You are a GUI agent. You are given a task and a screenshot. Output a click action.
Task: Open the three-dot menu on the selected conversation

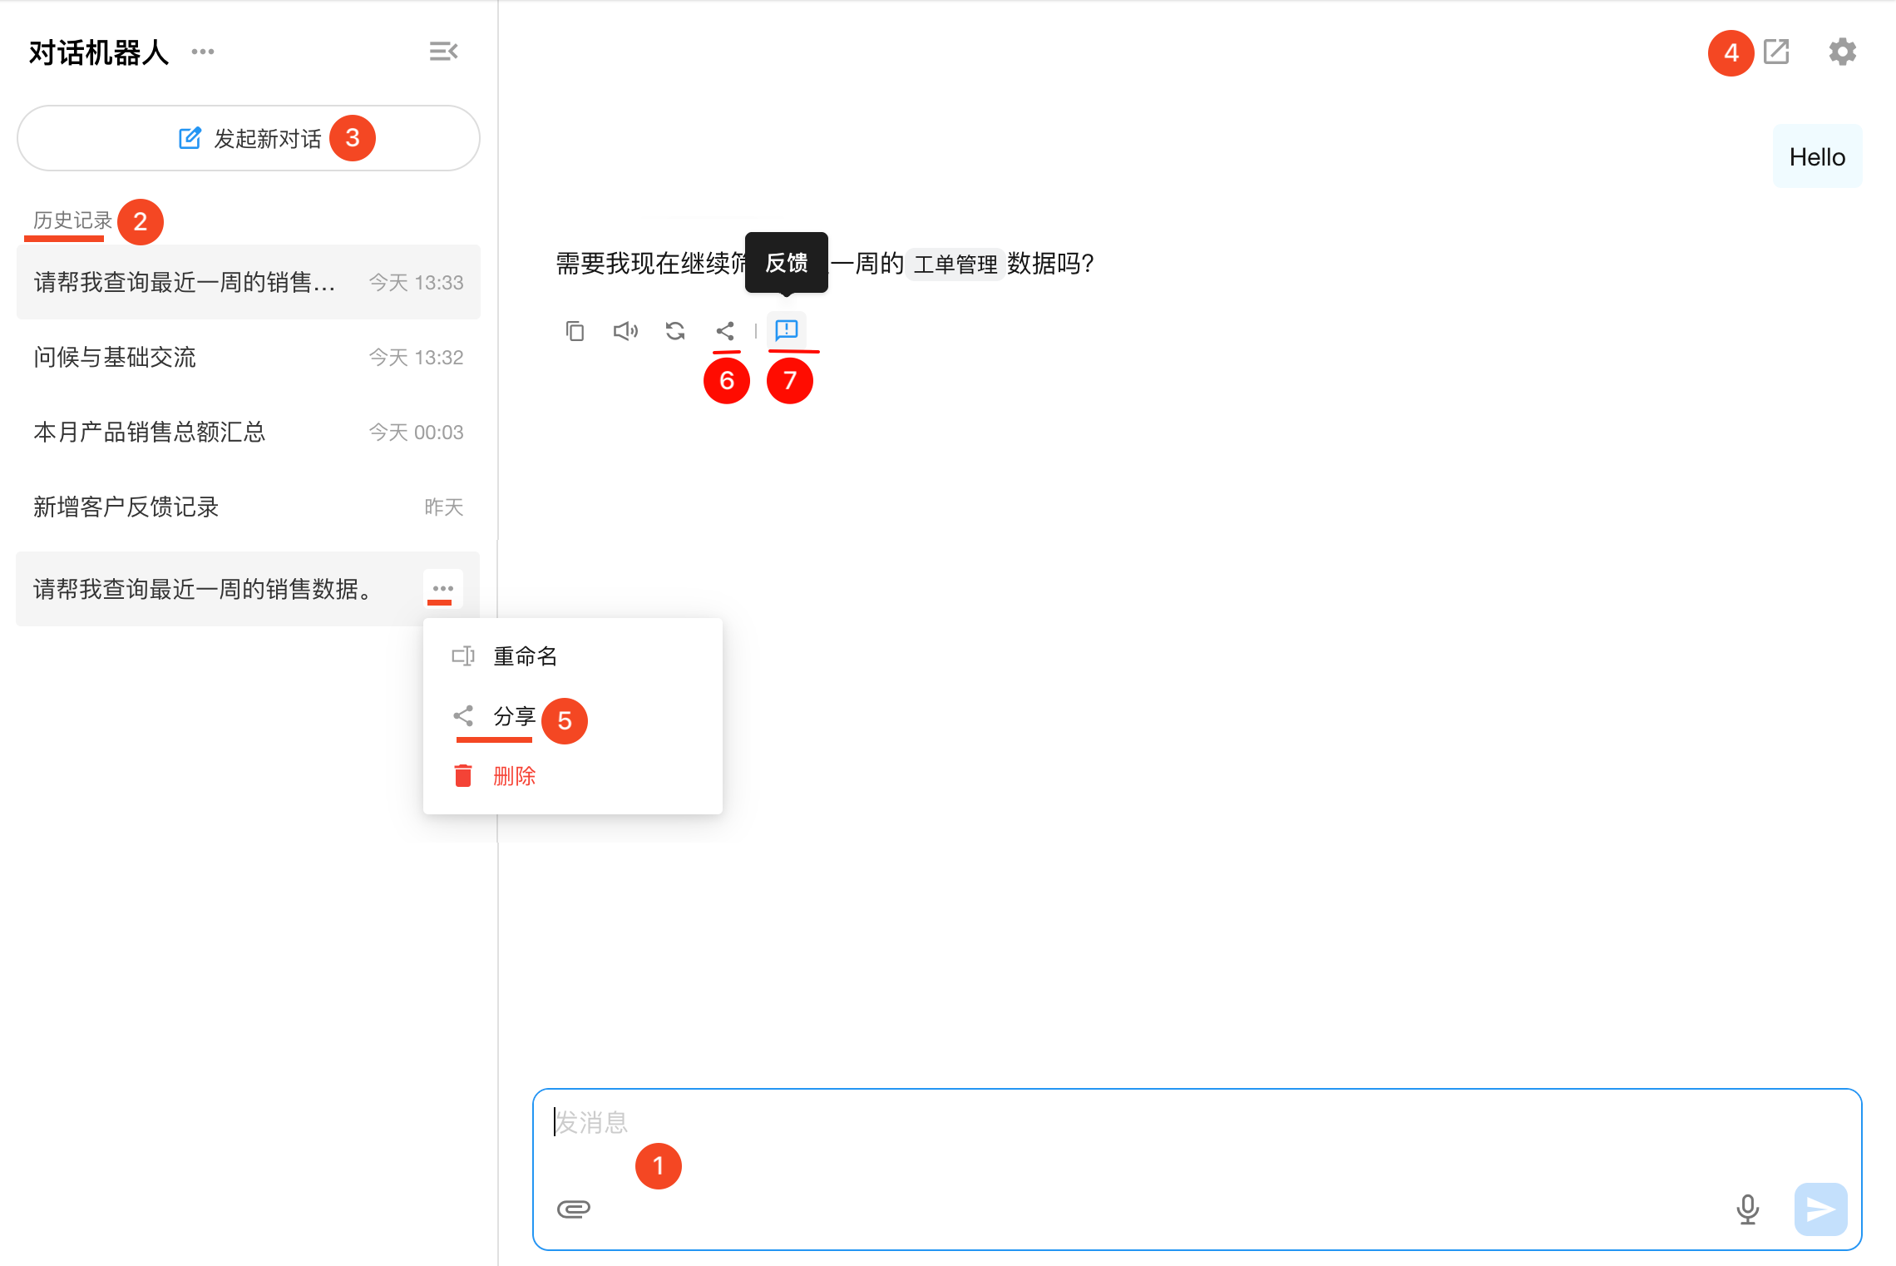pos(442,588)
